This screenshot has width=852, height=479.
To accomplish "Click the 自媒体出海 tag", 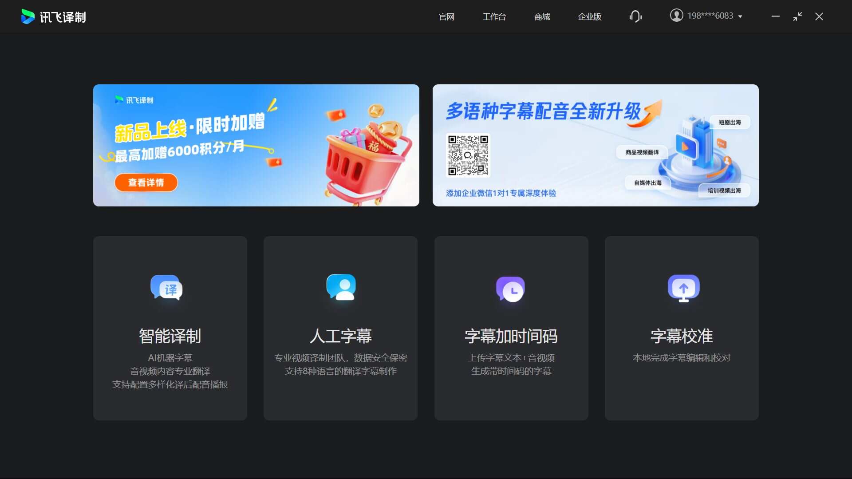I will (648, 182).
